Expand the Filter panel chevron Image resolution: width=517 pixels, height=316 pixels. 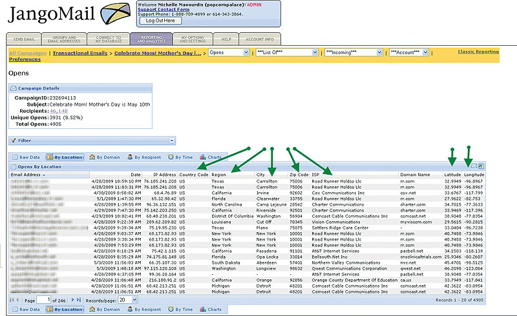[x=172, y=141]
